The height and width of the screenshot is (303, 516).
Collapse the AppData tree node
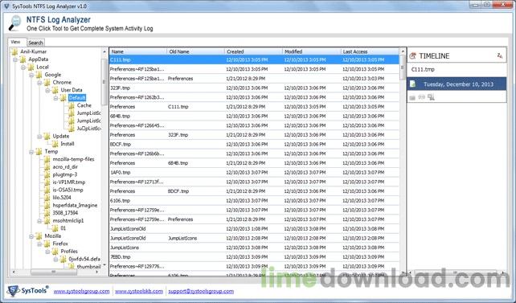[x=14, y=59]
